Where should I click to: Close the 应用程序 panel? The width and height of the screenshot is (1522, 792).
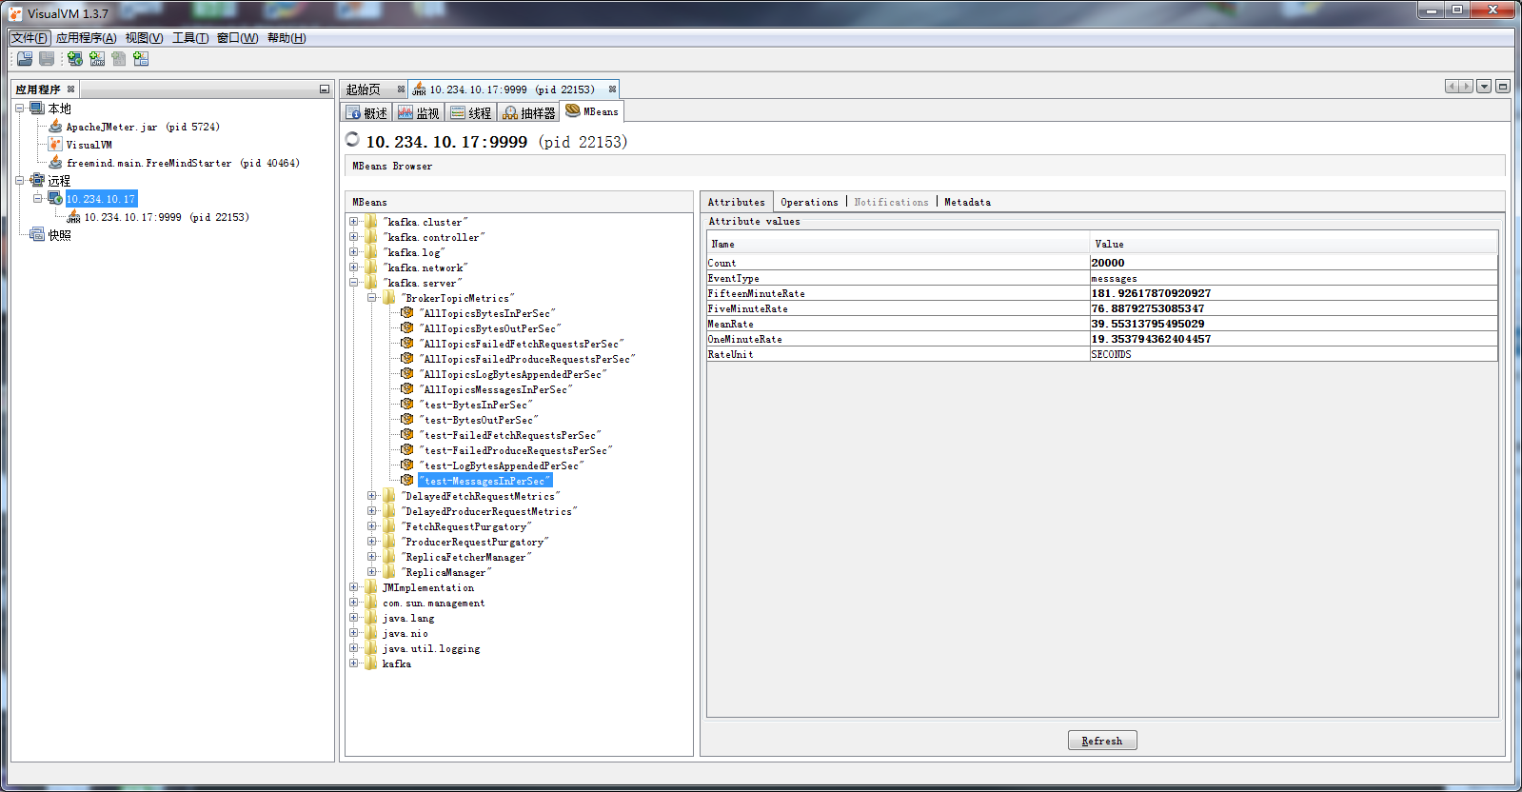point(70,89)
